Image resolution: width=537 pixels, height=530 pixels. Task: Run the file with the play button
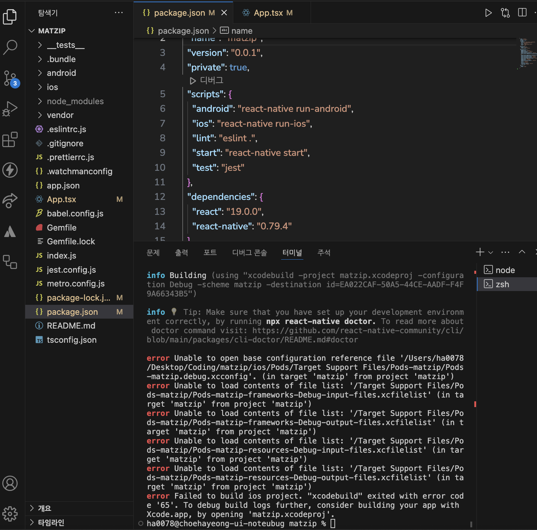[488, 13]
